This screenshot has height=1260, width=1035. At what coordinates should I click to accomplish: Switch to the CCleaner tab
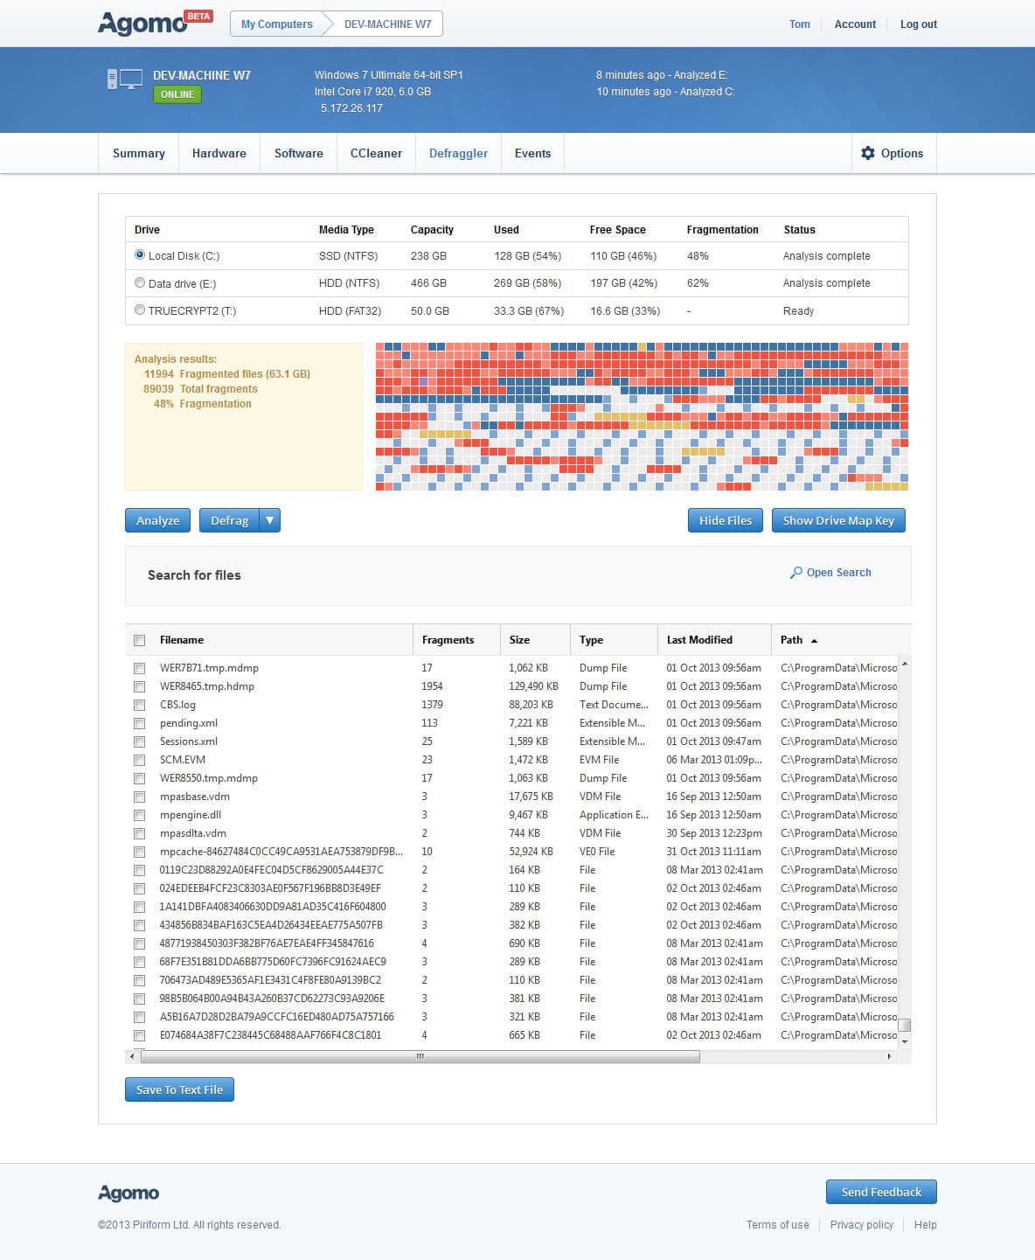click(376, 153)
